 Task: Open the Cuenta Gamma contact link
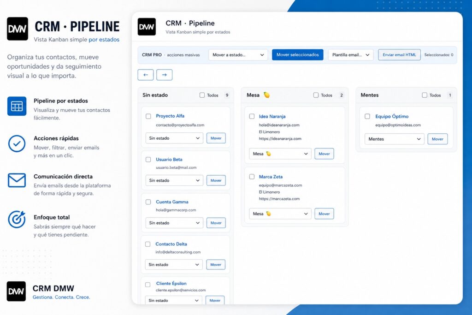tap(172, 202)
